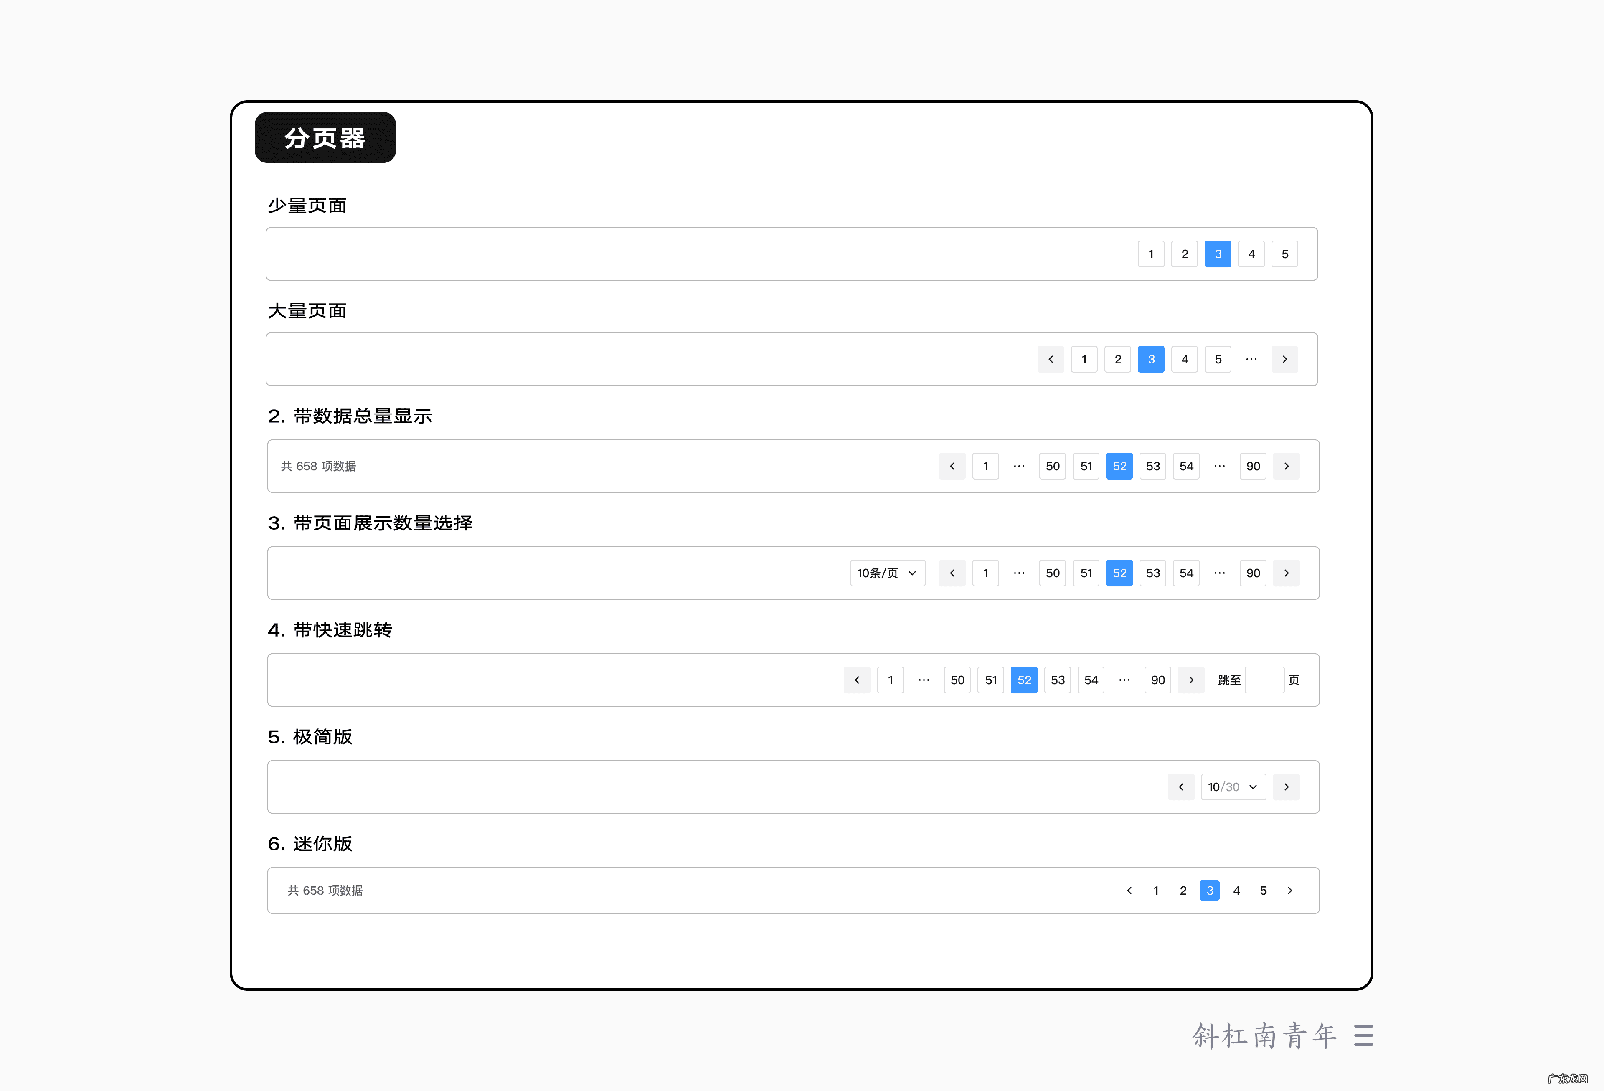Select page 5 in 少量页面 pagination
Viewport: 1604px width, 1091px height.
pos(1284,254)
